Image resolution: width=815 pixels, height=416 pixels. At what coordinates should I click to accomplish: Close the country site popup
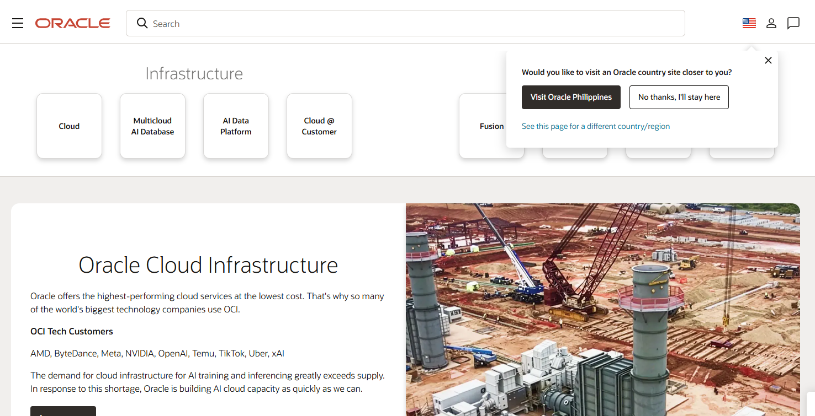coord(768,61)
